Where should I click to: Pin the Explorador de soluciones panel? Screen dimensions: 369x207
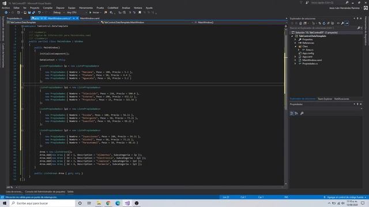[x=357, y=18]
